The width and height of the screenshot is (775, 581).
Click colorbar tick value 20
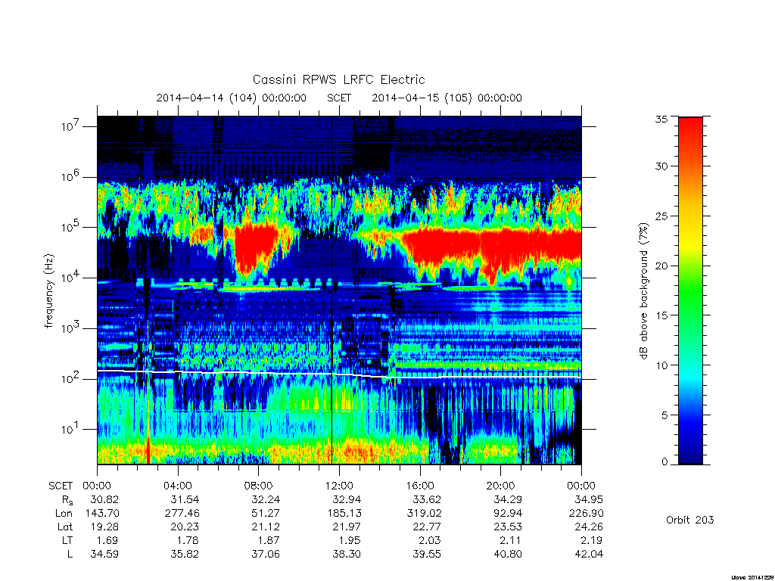click(x=661, y=266)
